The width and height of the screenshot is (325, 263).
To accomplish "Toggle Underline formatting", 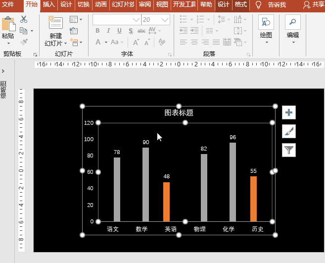I will 119,31.
